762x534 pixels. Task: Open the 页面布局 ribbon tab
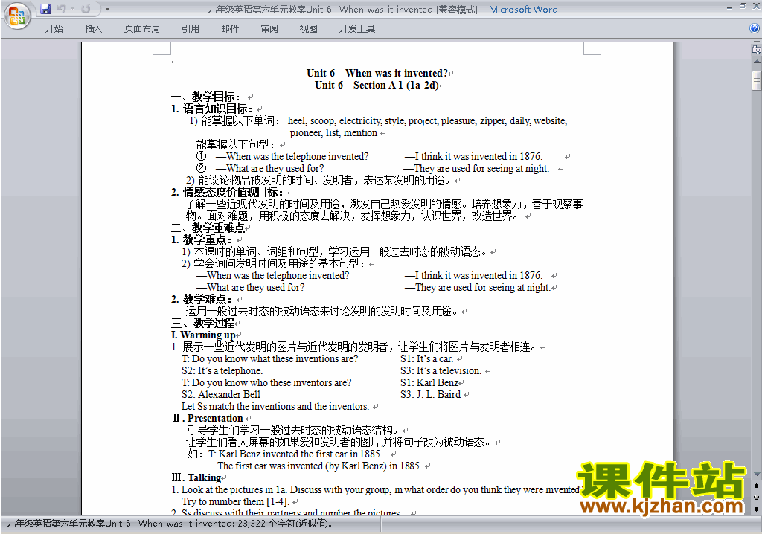coord(142,29)
